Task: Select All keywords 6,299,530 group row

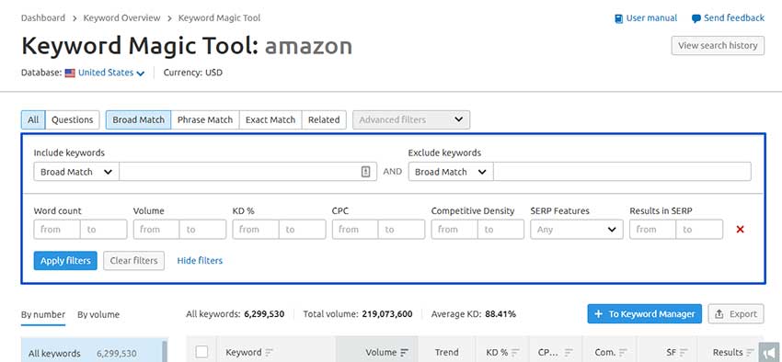Action: pyautogui.click(x=92, y=351)
